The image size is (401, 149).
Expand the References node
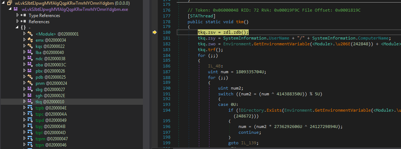click(x=17, y=21)
